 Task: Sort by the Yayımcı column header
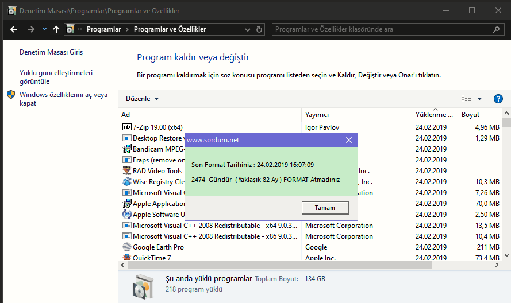356,115
